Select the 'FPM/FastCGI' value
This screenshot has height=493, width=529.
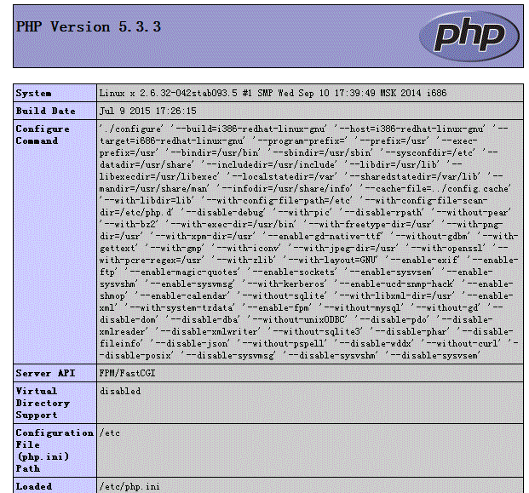click(x=127, y=373)
